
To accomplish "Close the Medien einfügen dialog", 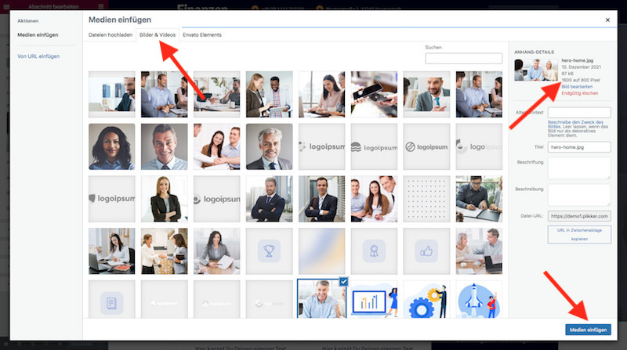I will pyautogui.click(x=607, y=19).
